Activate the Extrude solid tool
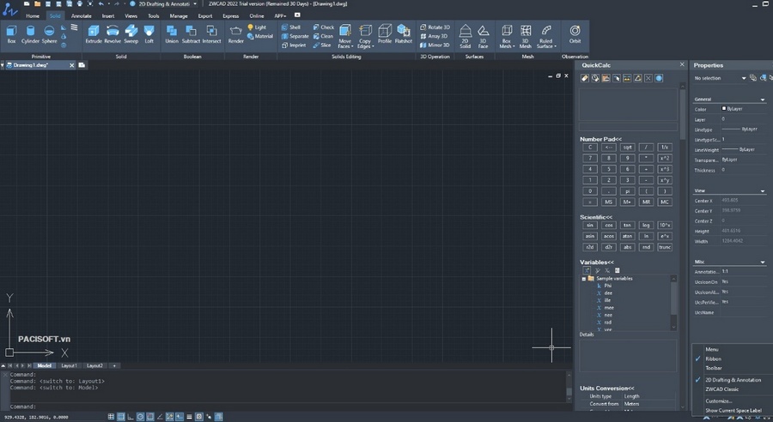This screenshot has height=422, width=773. click(x=93, y=34)
